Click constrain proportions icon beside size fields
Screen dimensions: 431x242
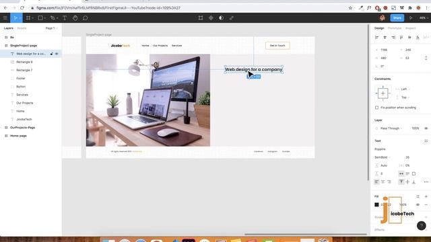click(426, 58)
